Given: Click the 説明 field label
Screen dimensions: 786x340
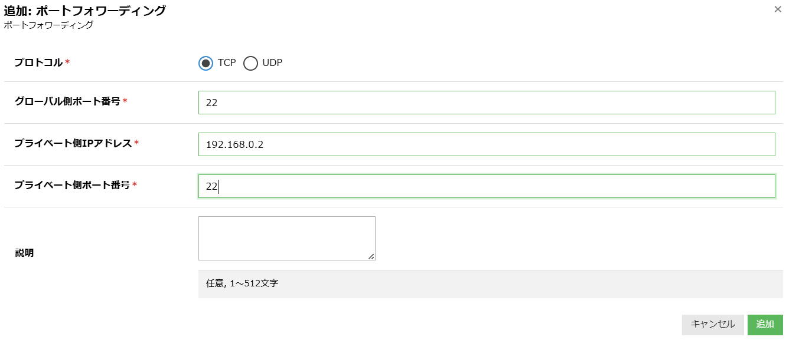Looking at the screenshot, I should coord(24,253).
